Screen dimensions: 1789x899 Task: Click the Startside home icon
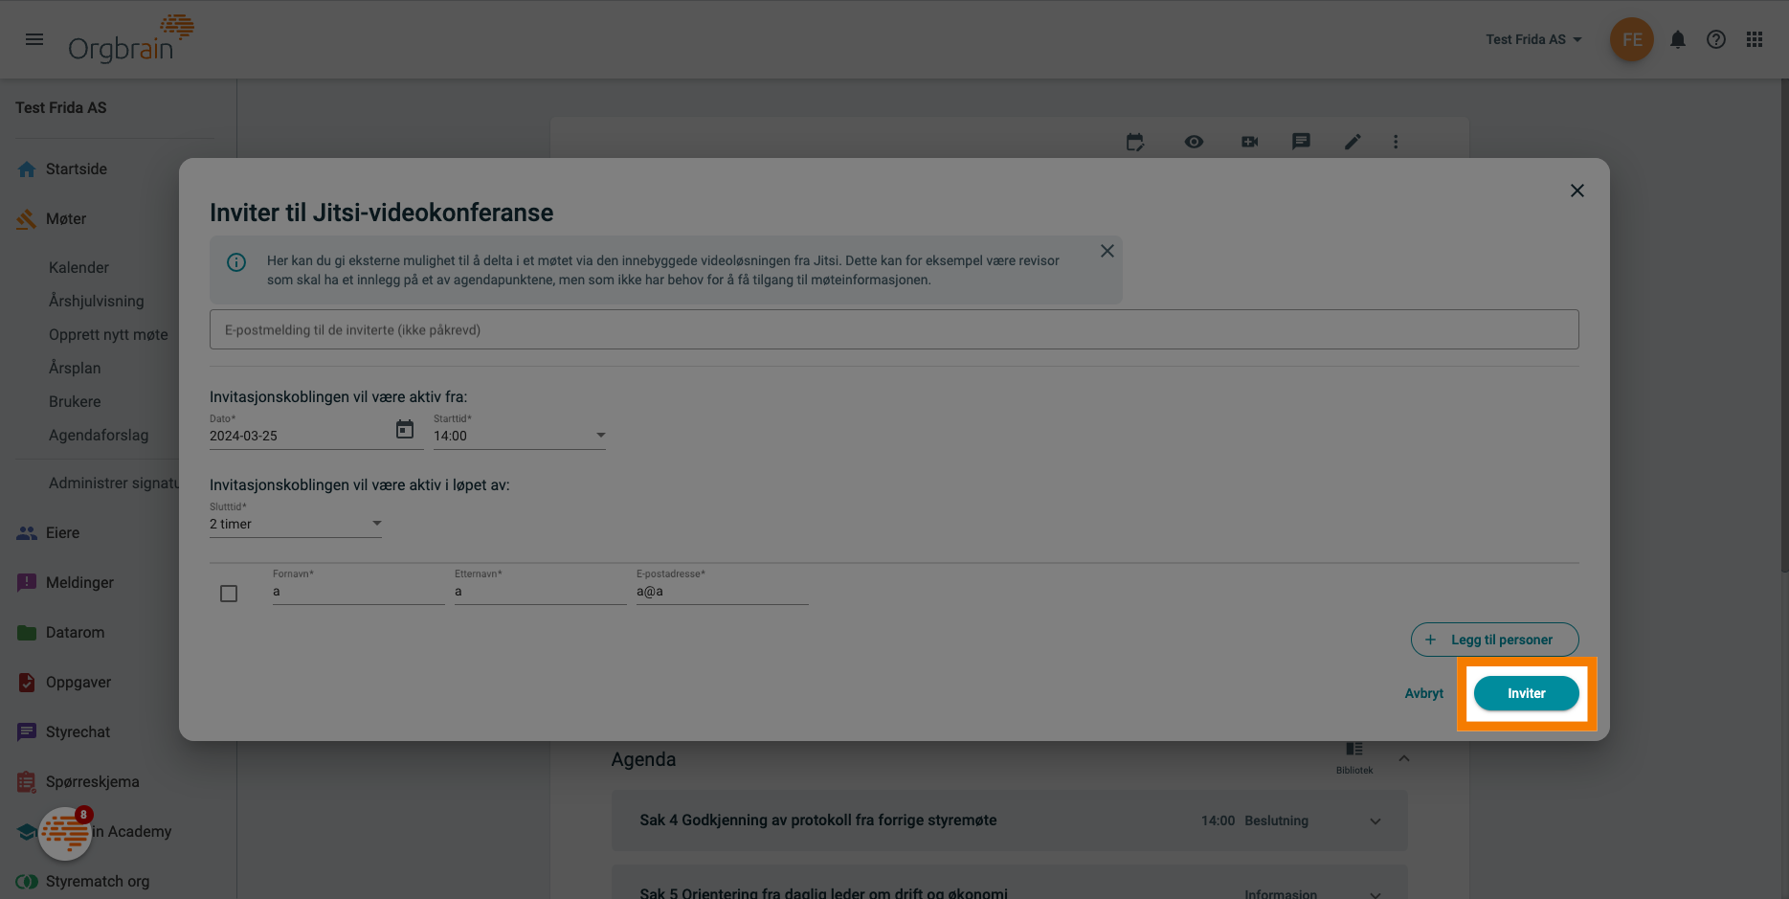click(x=27, y=169)
